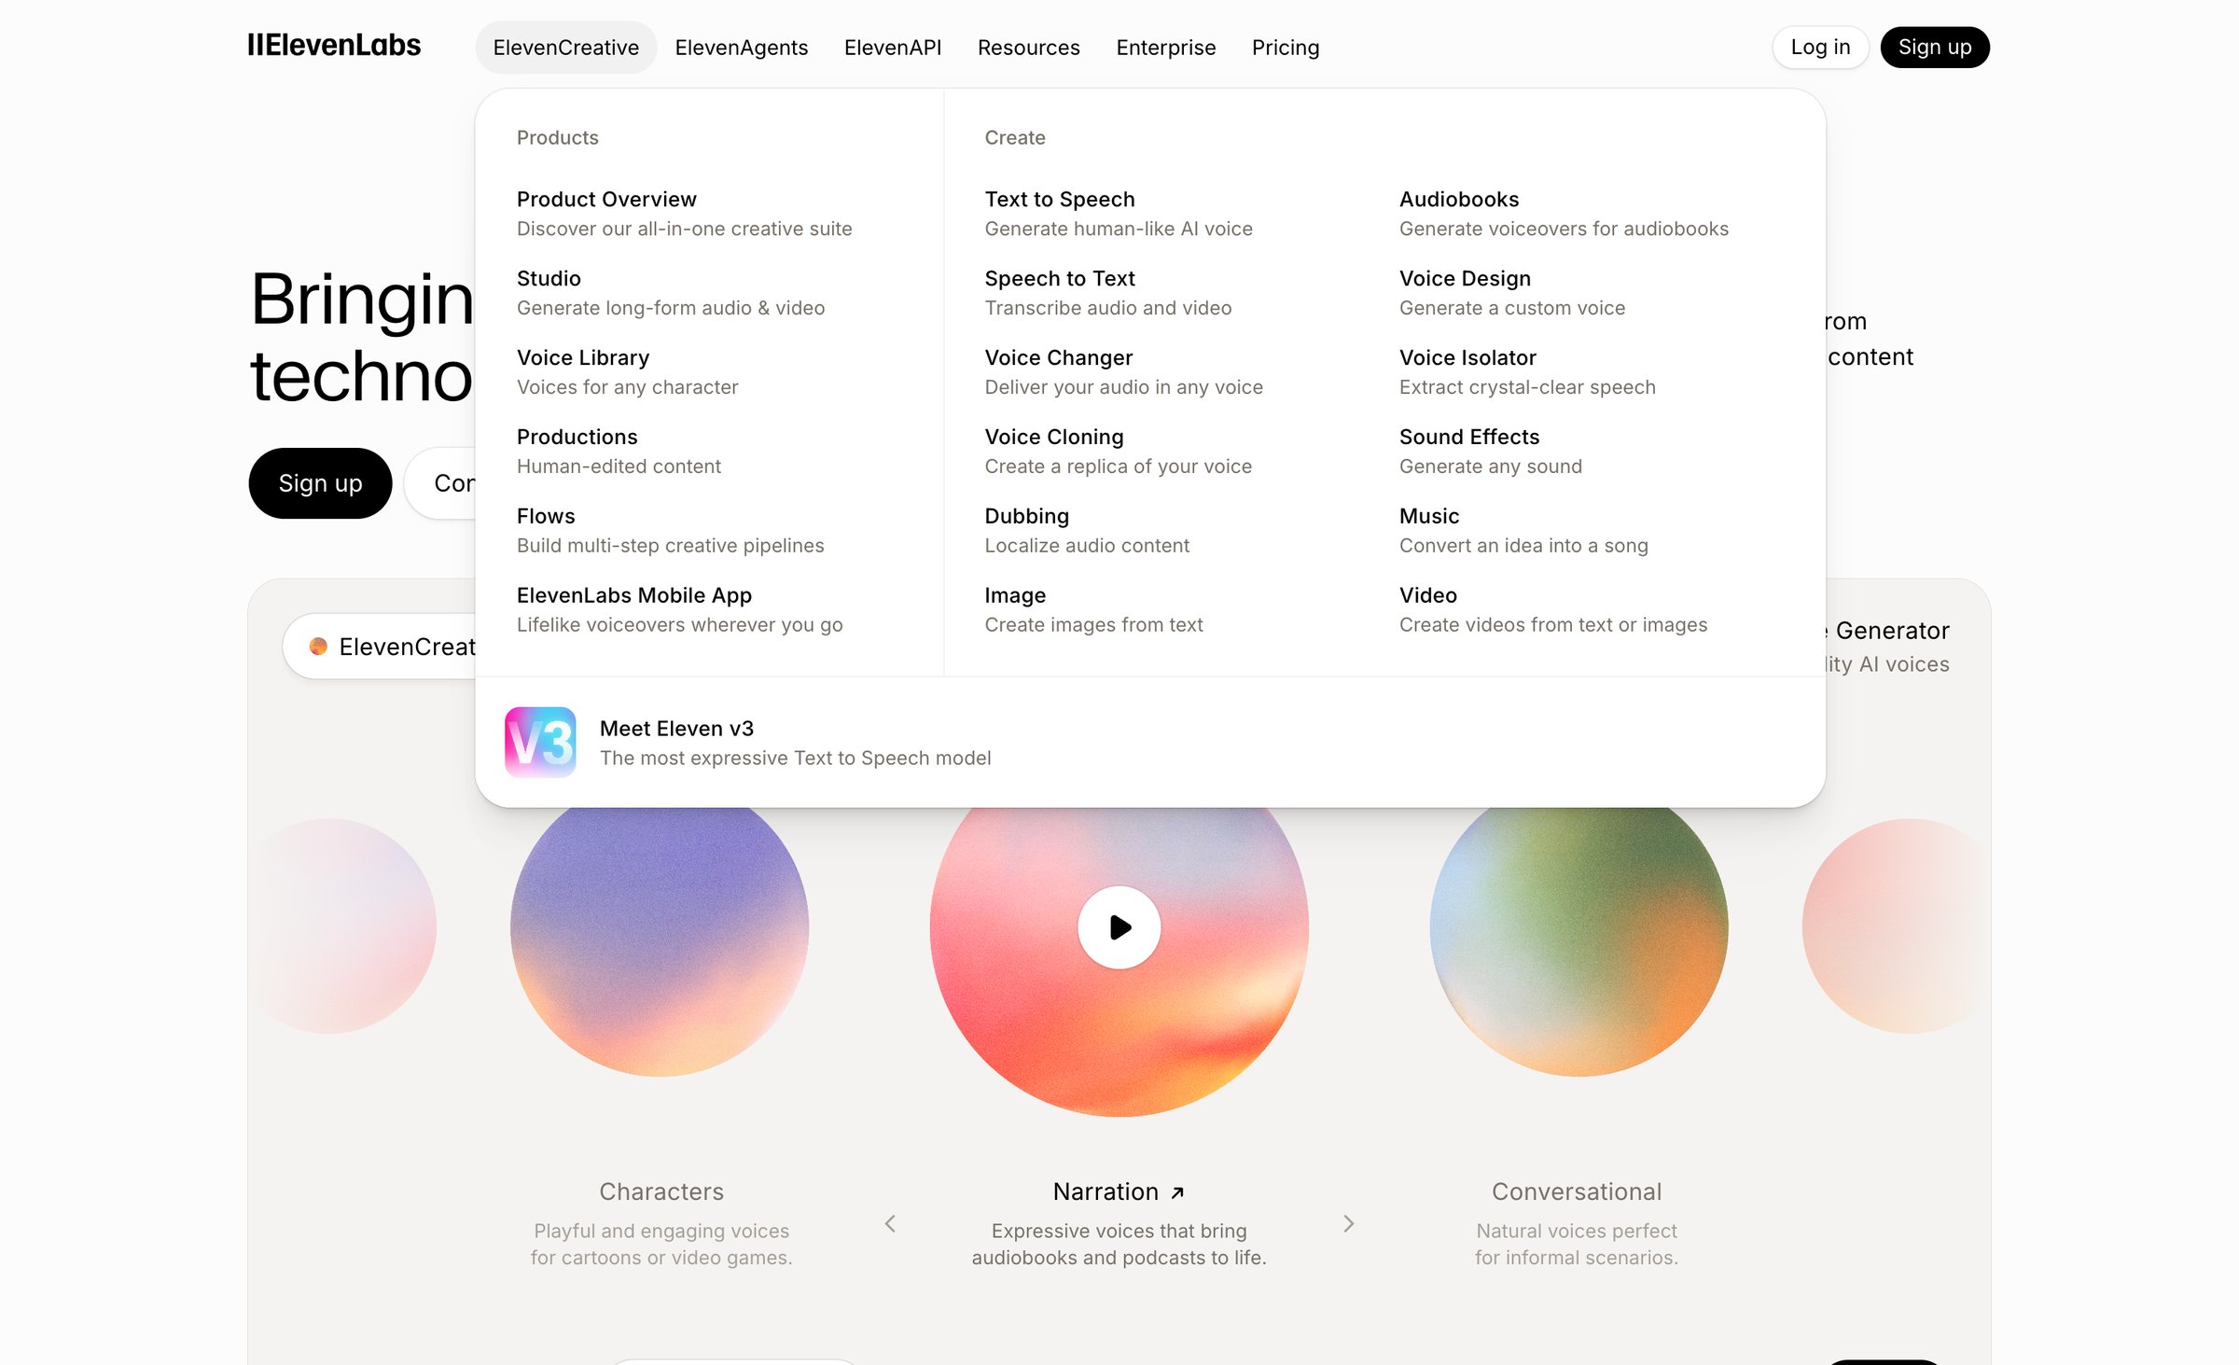Open the ElevenCreative menu tab
This screenshot has height=1365, width=2239.
pyautogui.click(x=565, y=47)
